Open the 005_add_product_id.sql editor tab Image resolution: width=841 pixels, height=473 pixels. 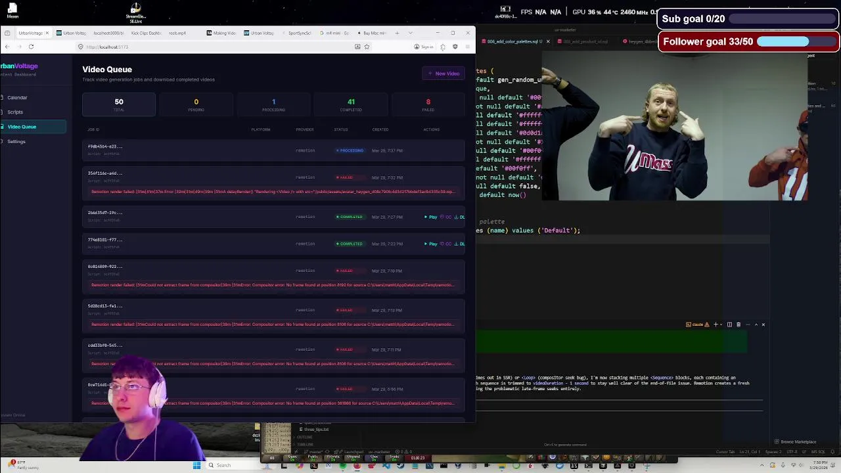click(584, 41)
